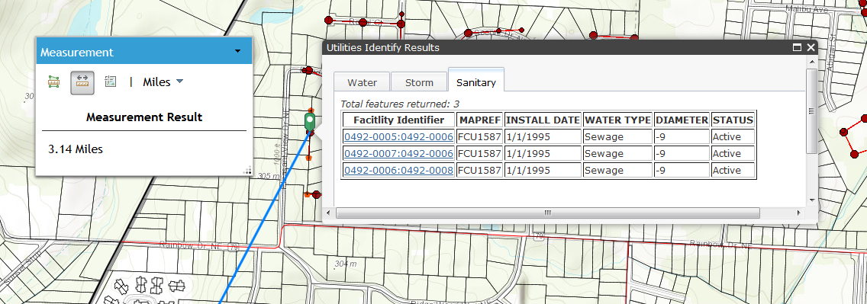
Task: Open the Miles unit dropdown
Action: point(163,82)
